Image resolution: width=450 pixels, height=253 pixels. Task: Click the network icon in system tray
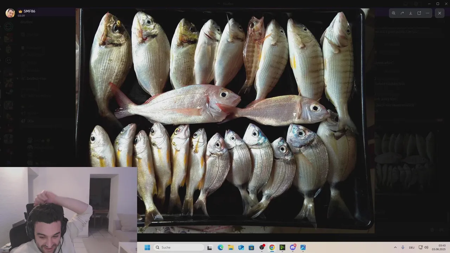[x=420, y=247]
